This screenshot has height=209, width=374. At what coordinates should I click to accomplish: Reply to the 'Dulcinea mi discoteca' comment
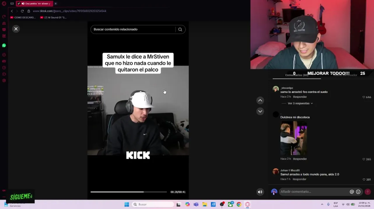click(300, 159)
